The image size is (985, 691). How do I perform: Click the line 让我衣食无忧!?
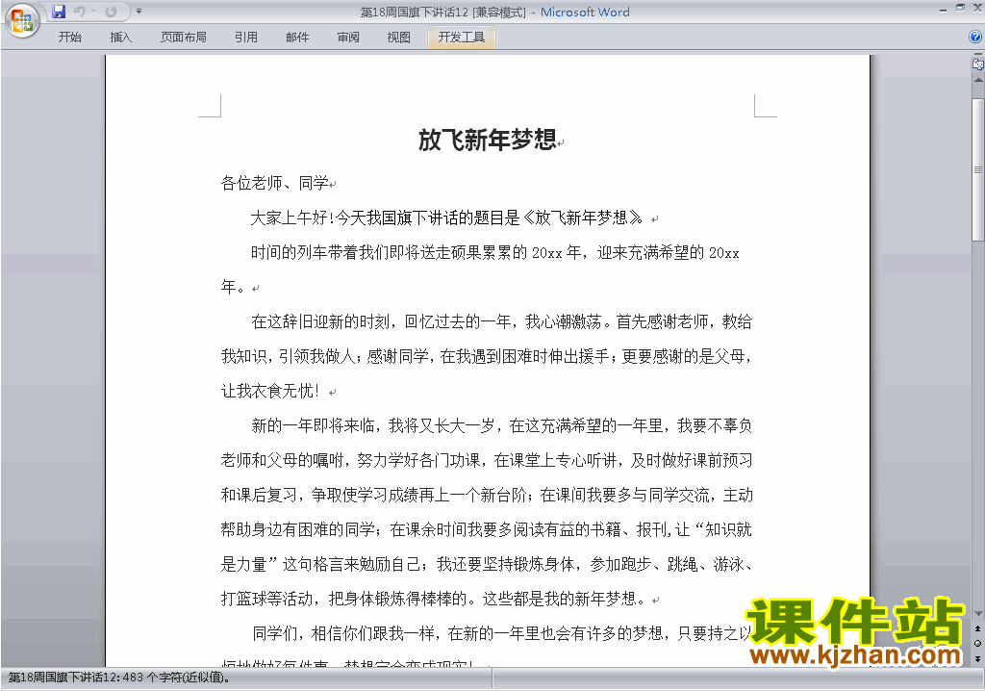(270, 391)
